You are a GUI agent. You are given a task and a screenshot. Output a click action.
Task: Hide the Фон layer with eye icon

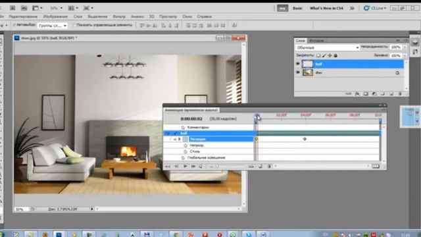coord(298,72)
